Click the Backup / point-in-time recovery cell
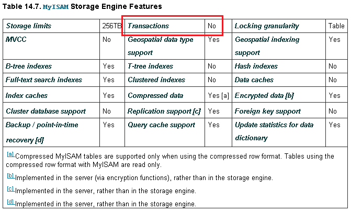The width and height of the screenshot is (351, 212). pos(51,132)
